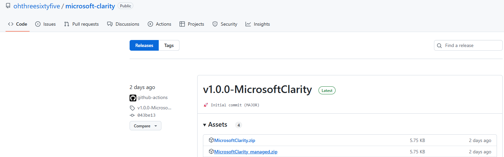Viewport: 504px width, 157px height.
Task: Switch to the Tags view
Action: (169, 45)
